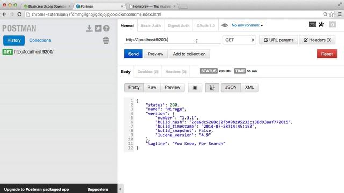Viewport: 344px width, 193px height.
Task: Switch response view to Preview format
Action: click(173, 87)
